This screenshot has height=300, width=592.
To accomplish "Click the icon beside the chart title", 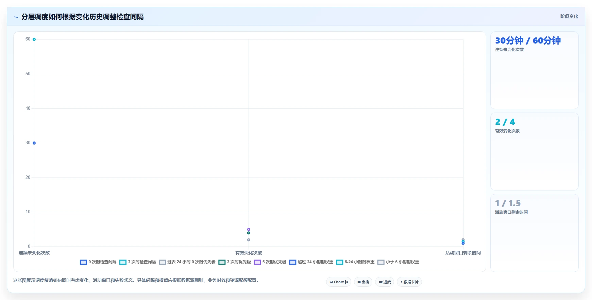I will point(16,17).
